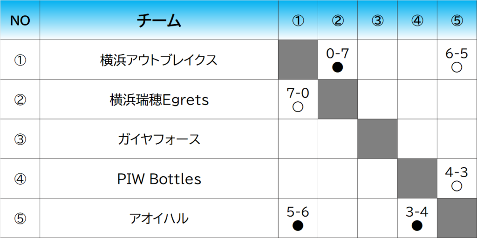Select the アオイハル team name
This screenshot has width=477, height=238.
click(x=159, y=218)
